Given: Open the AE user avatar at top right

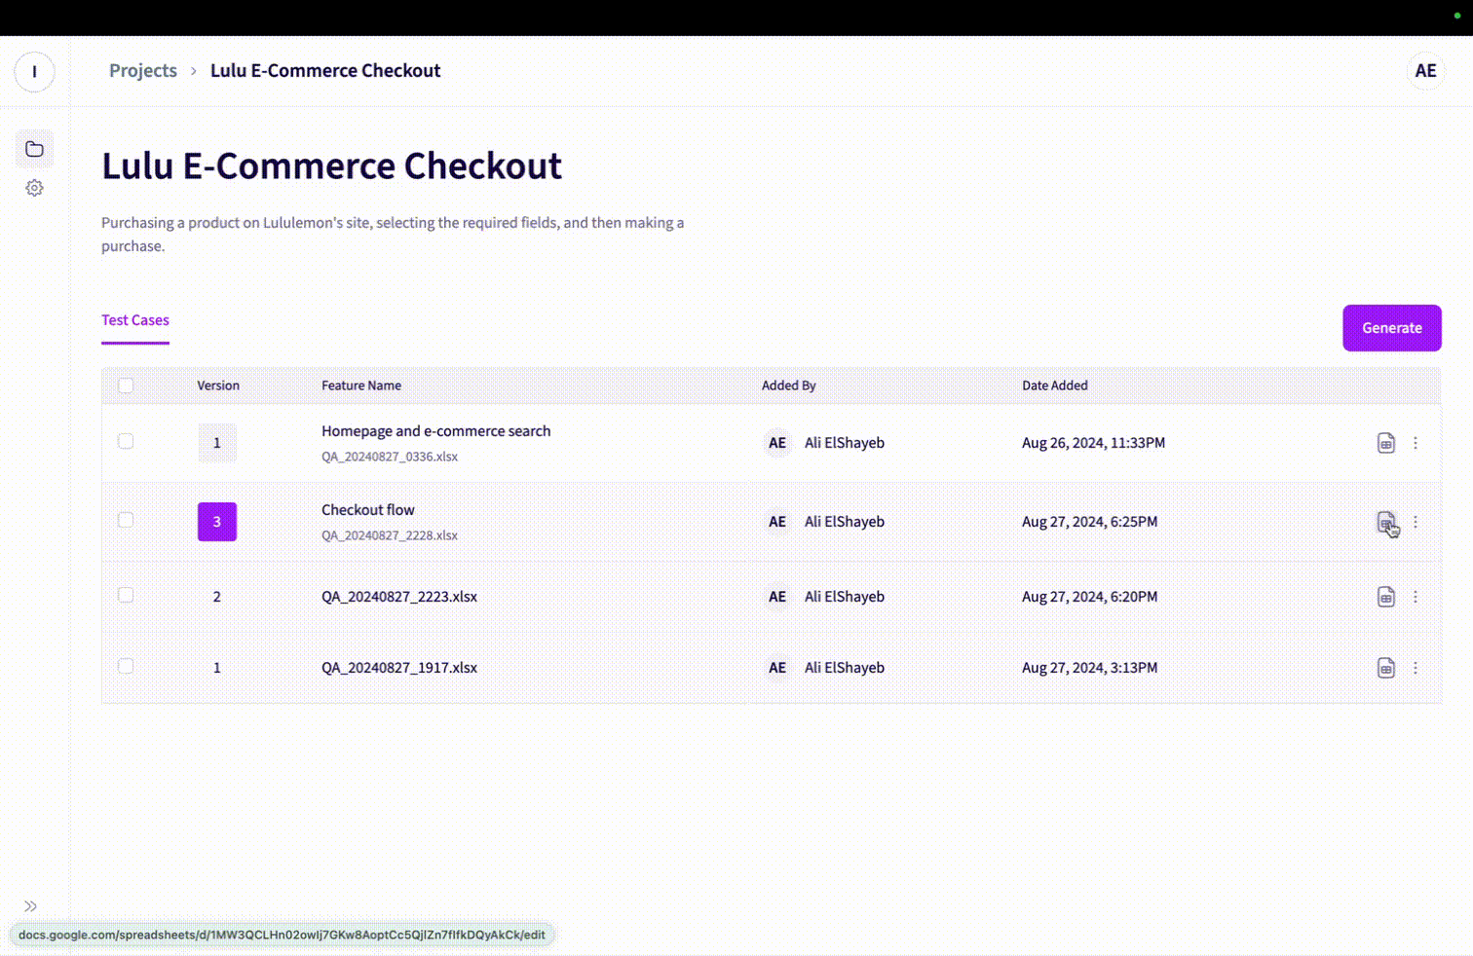Looking at the screenshot, I should point(1425,71).
